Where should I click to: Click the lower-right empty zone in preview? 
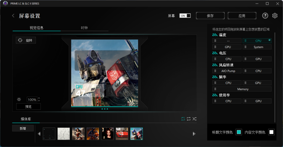tap(120, 91)
